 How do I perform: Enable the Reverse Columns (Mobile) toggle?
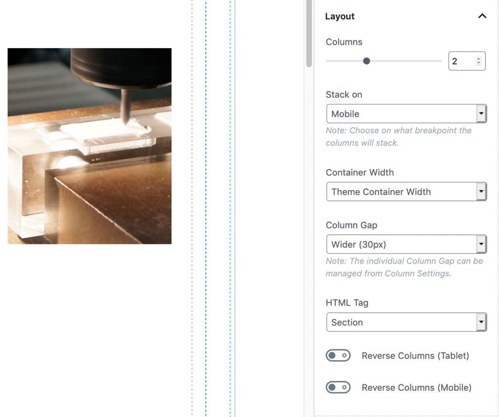coord(338,387)
